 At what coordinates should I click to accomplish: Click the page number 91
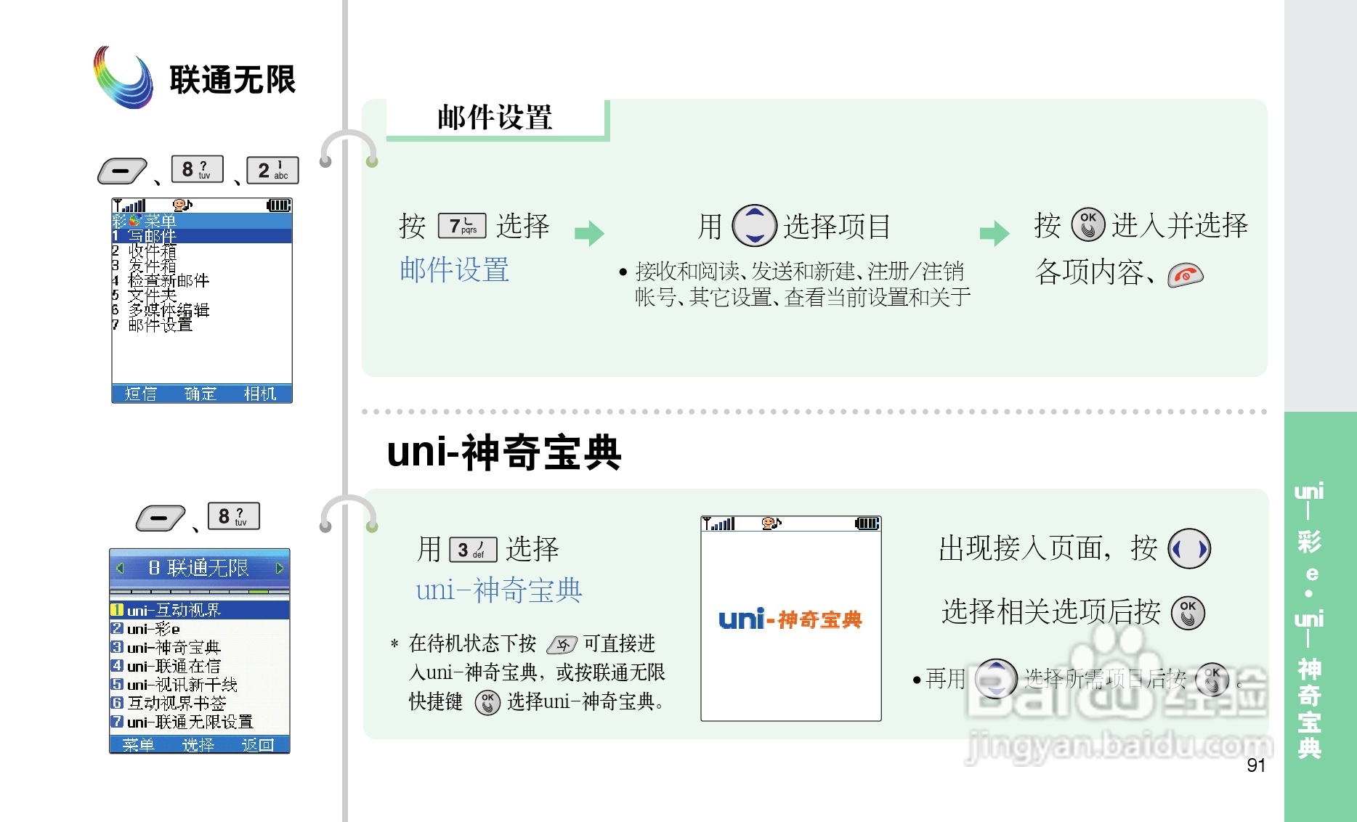1256,765
